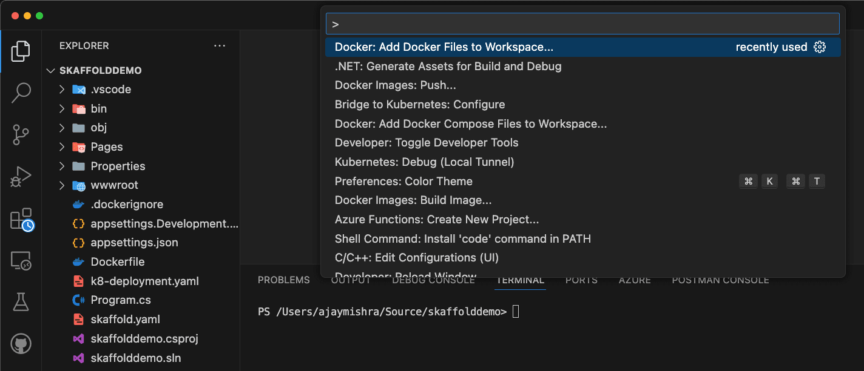Viewport: 864px width, 371px height.
Task: Expand the wwwroot folder chevron
Action: (x=61, y=185)
